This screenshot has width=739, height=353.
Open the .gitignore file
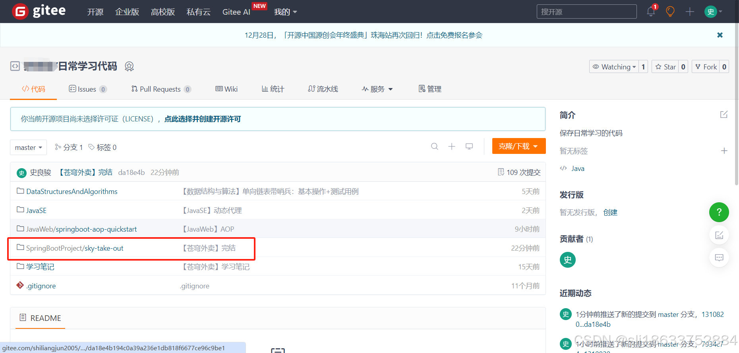pyautogui.click(x=41, y=286)
